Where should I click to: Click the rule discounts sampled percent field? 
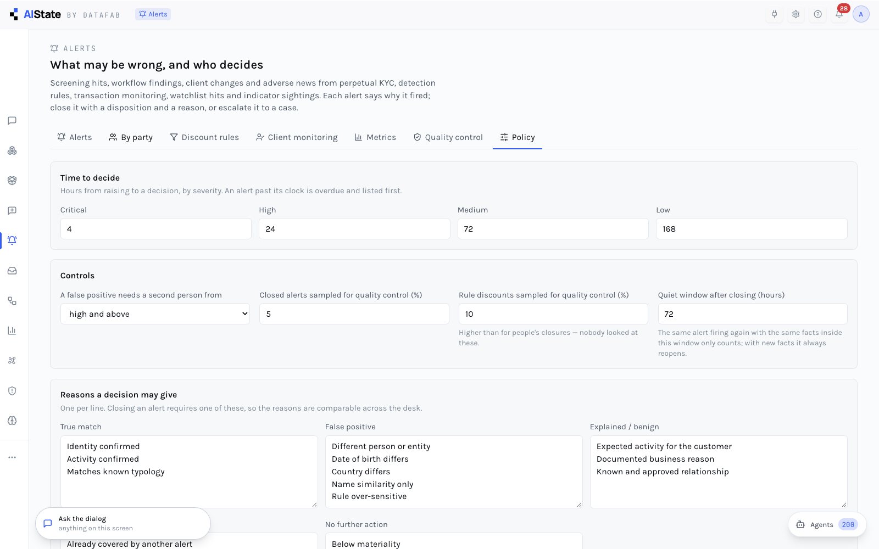(x=553, y=314)
